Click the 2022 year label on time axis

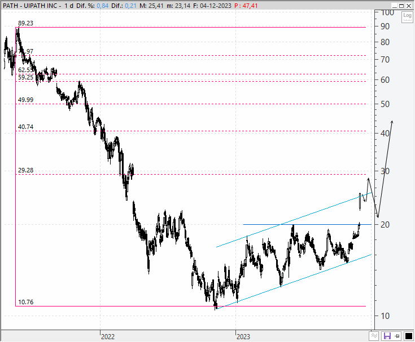pyautogui.click(x=108, y=337)
